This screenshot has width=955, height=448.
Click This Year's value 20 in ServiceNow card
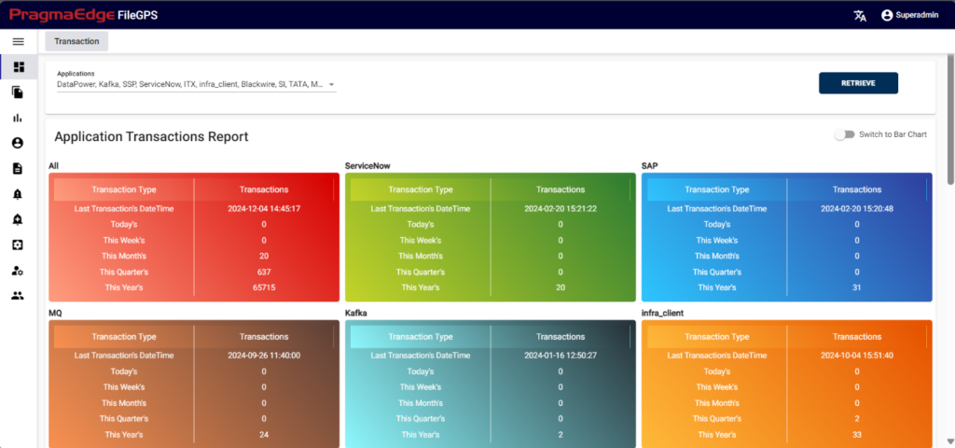(561, 287)
